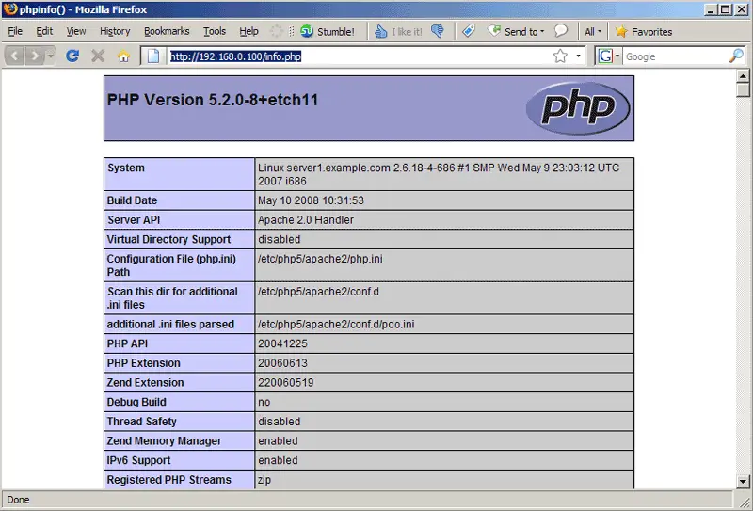Click the scrollbar down arrow

[x=743, y=481]
